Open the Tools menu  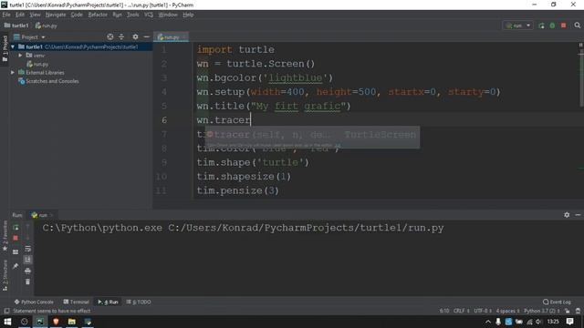click(132, 15)
